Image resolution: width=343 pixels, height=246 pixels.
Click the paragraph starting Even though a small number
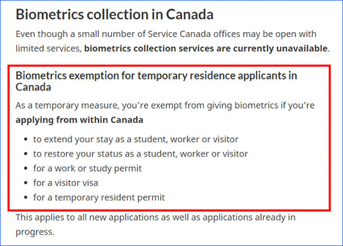coord(173,41)
